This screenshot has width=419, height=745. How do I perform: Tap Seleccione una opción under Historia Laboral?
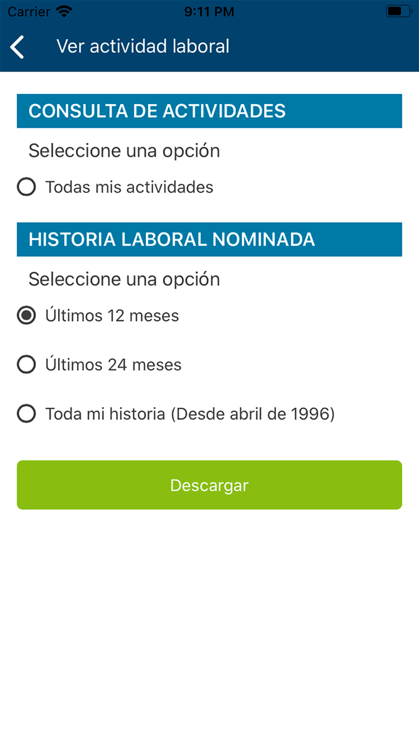click(124, 279)
